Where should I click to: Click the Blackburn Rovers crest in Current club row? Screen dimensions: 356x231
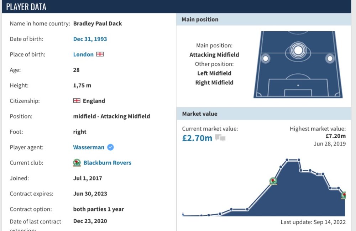[x=77, y=163]
